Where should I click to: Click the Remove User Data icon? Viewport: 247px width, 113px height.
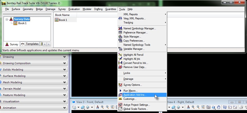pos(120,67)
